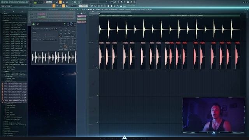This screenshot has width=249, height=140.
Task: Toggle Pattern/Song mode switch
Action: [x=35, y=2]
